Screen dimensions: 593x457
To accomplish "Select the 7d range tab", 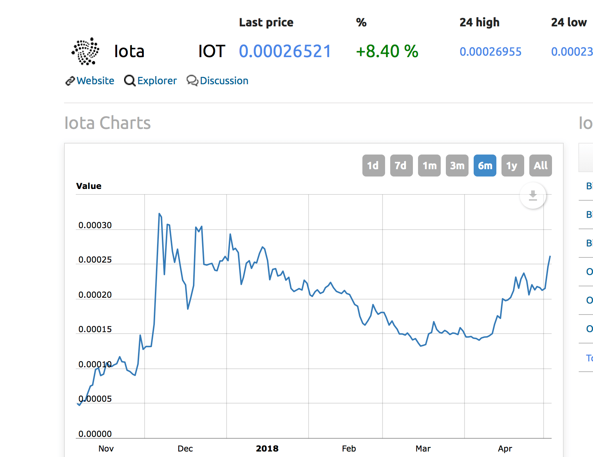I will click(x=401, y=166).
